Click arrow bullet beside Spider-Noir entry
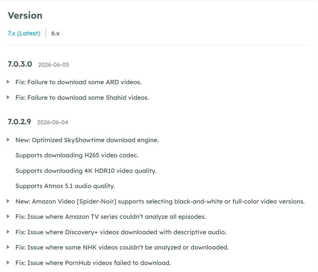The image size is (318, 272). point(8,201)
